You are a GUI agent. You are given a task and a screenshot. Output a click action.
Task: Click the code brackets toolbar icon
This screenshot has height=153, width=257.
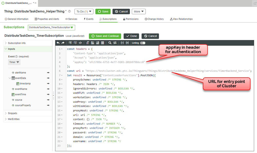point(80,43)
